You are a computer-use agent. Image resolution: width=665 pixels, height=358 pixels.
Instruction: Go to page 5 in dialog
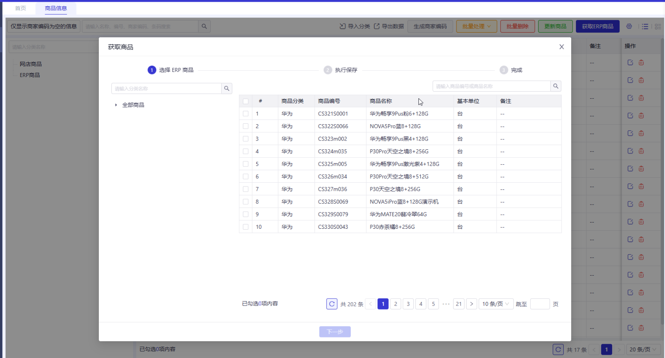coord(433,304)
